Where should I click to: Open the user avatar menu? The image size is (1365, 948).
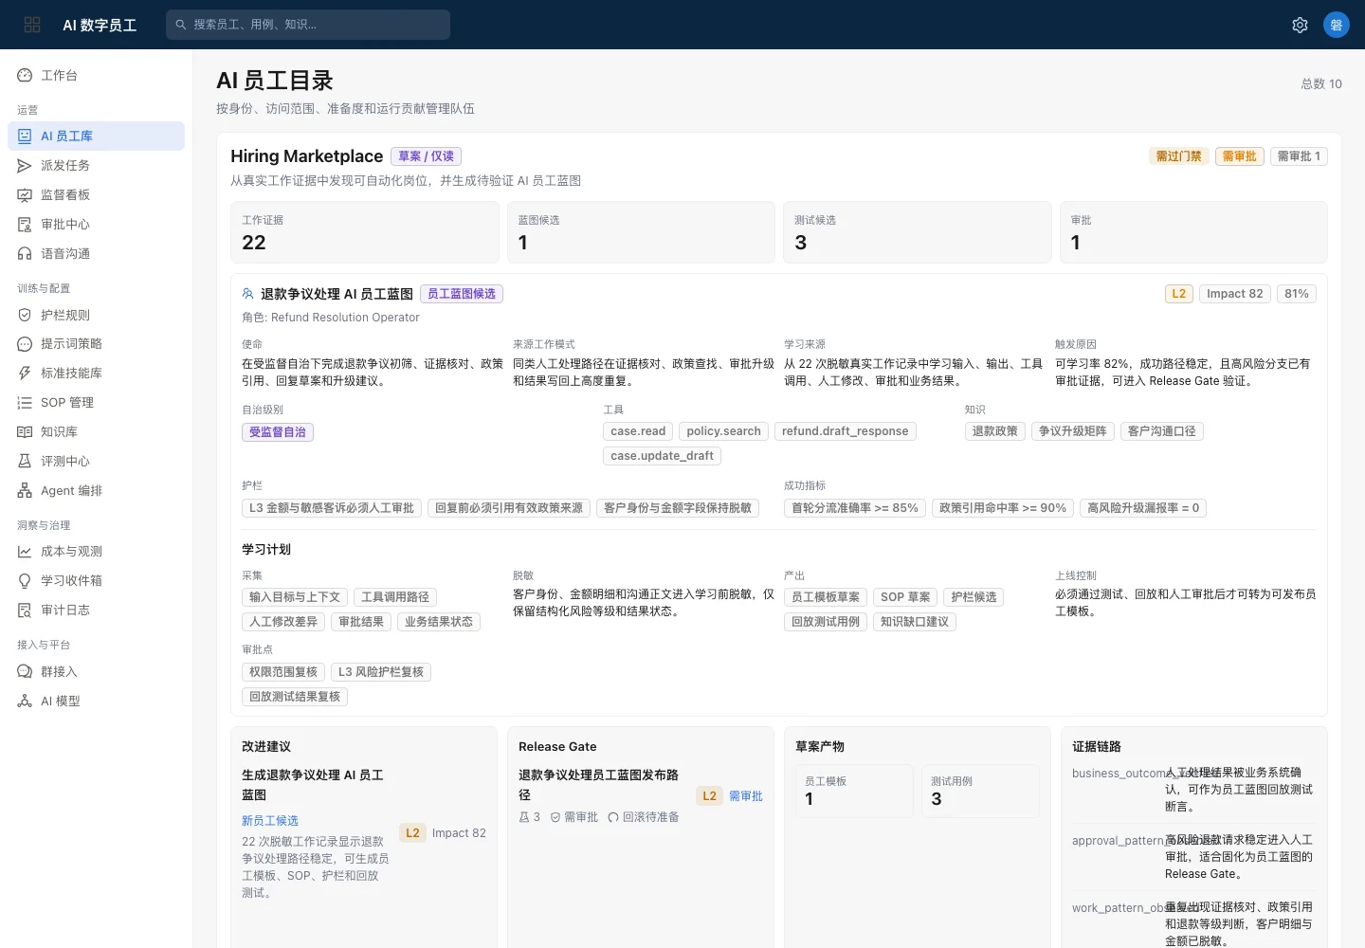tap(1337, 25)
